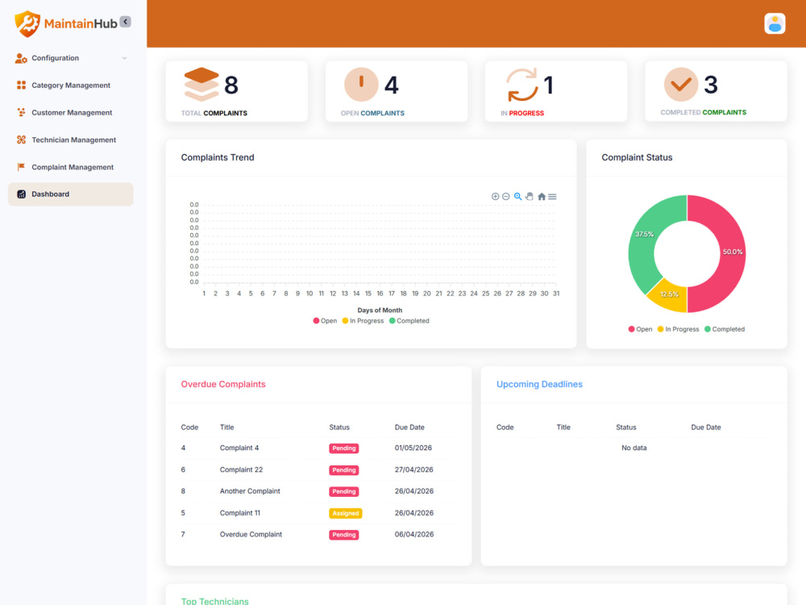Screen dimensions: 806x605
Task: Click the due date 06/04/2026
Action: coord(413,535)
